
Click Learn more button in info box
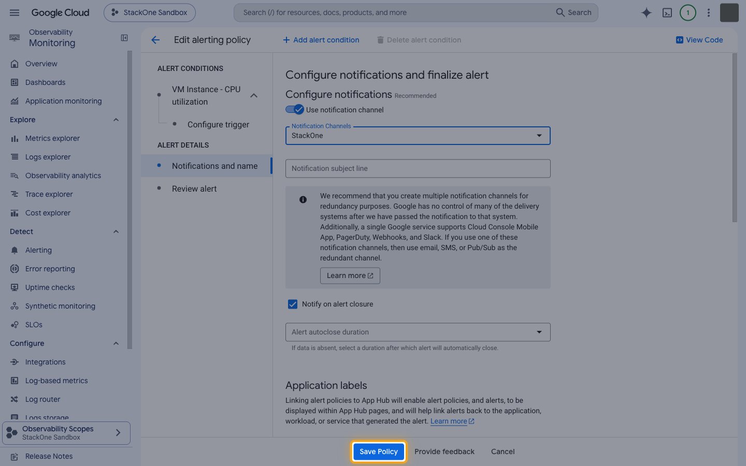coord(350,275)
